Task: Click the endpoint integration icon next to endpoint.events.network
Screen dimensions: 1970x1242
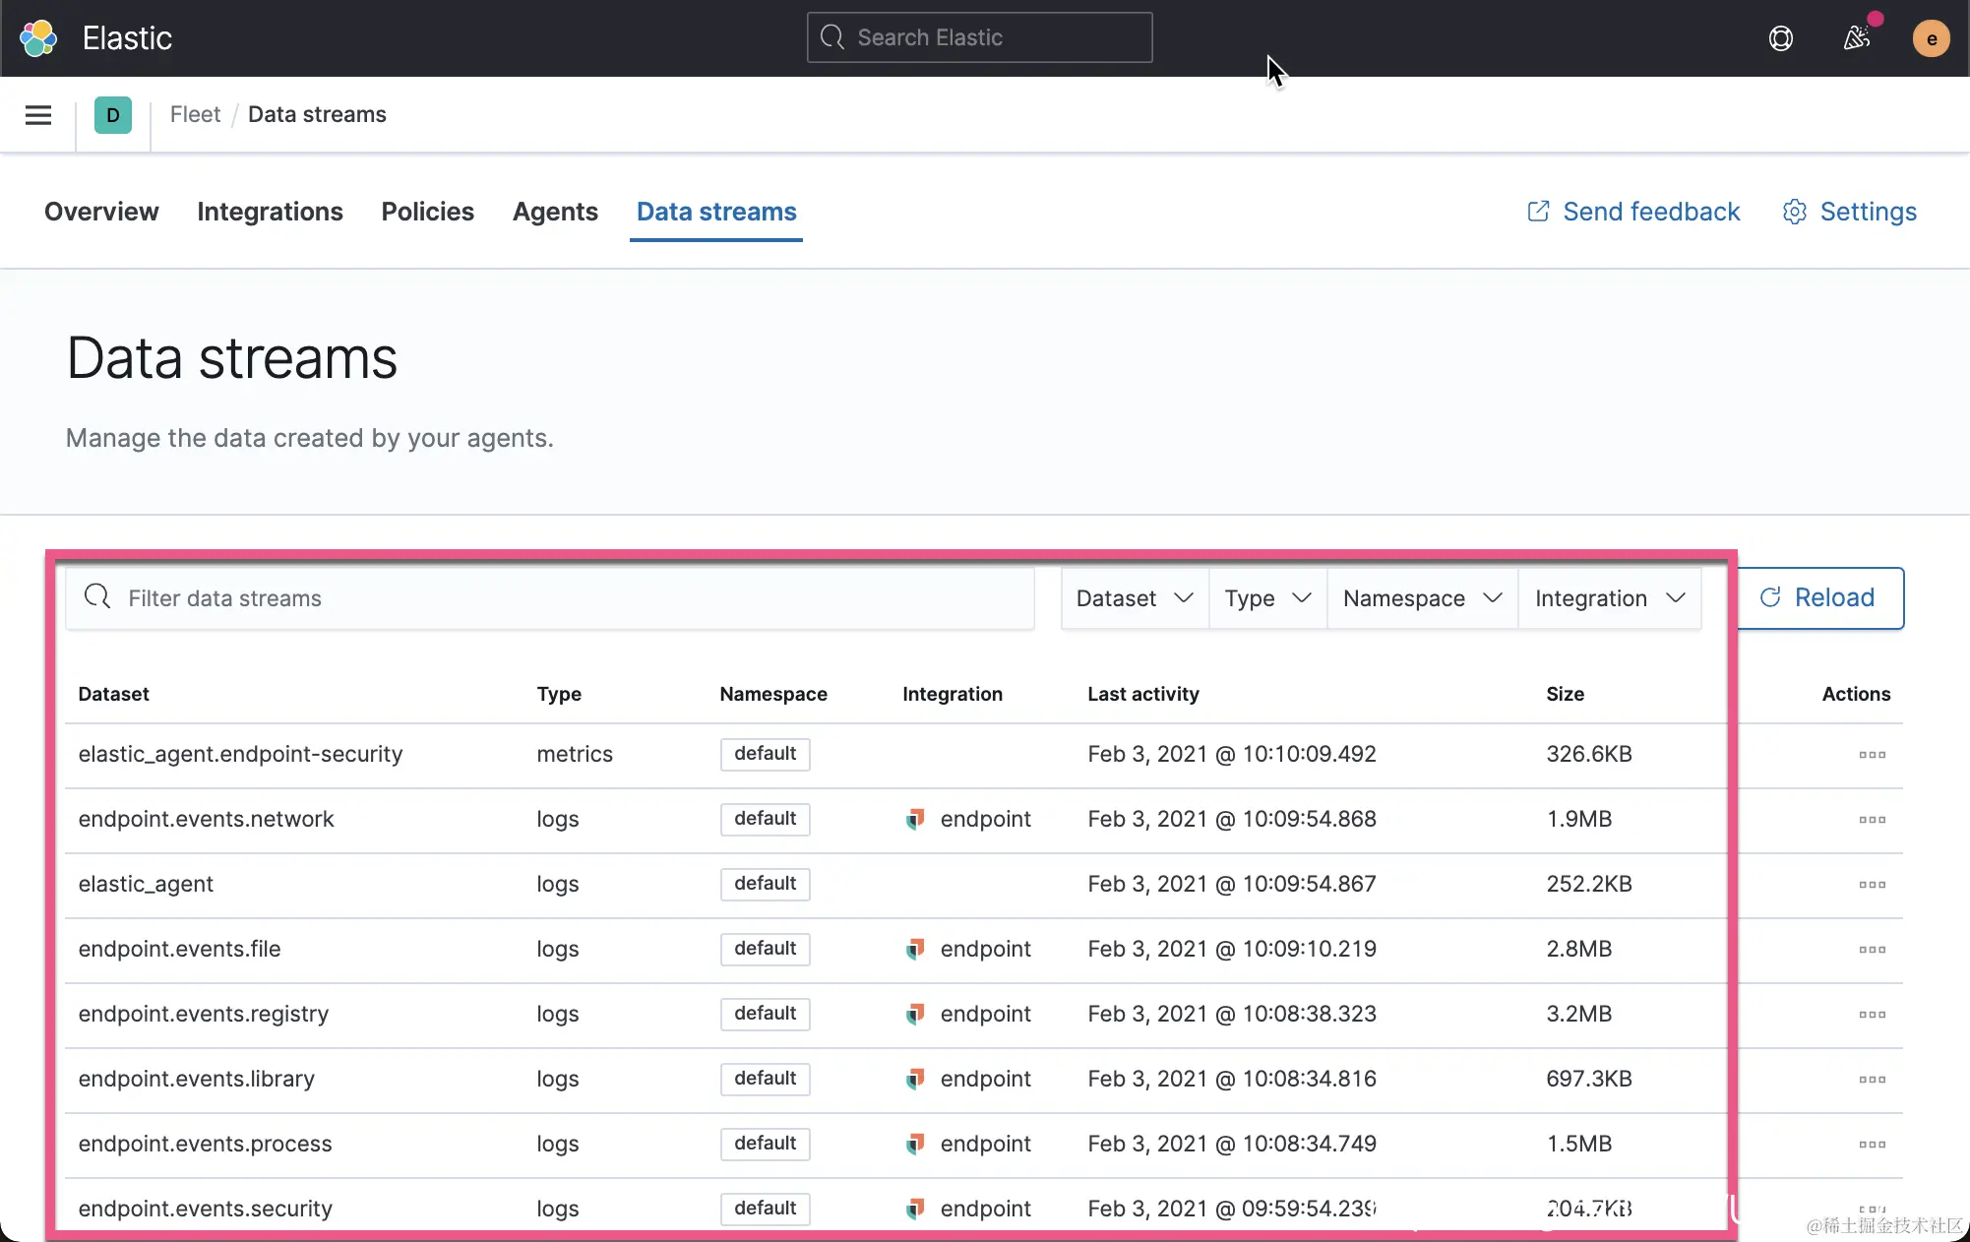Action: pyautogui.click(x=914, y=819)
